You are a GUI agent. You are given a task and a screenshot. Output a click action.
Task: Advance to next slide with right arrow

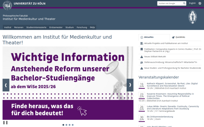[130, 85]
